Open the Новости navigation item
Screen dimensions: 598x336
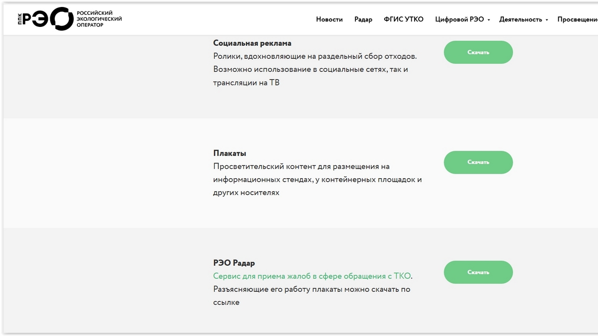(329, 19)
